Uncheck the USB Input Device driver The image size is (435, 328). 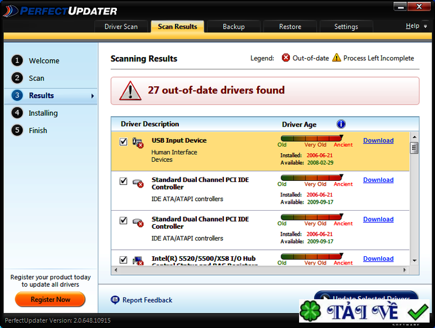tap(123, 140)
